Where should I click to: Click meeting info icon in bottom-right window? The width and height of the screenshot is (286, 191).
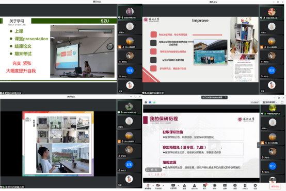[146, 102]
